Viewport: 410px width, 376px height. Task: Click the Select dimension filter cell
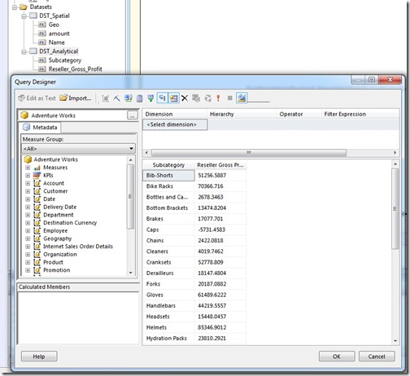coord(175,125)
